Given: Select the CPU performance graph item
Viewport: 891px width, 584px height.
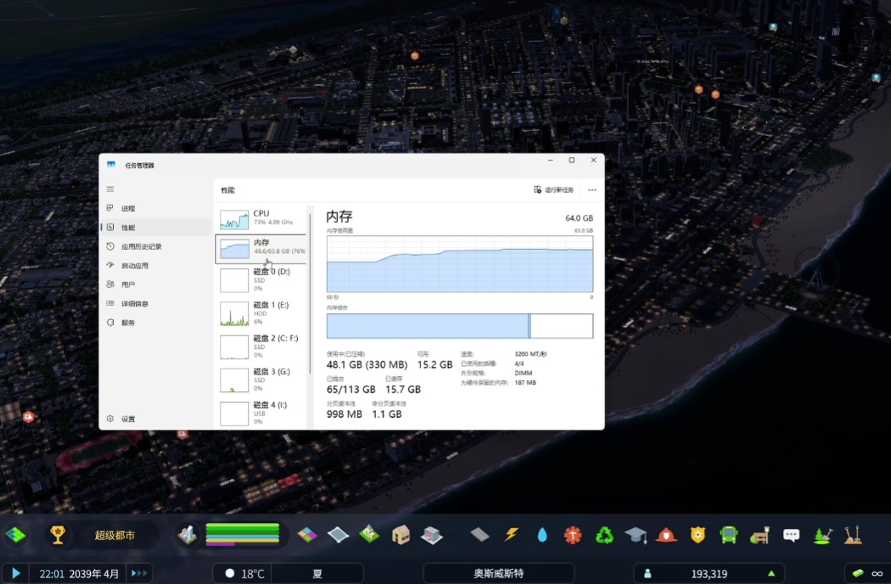Looking at the screenshot, I should [x=261, y=219].
